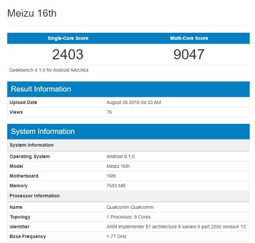Screen dimensions: 255x243
Task: Click the 'Identifier' row label
Action: (x=20, y=227)
